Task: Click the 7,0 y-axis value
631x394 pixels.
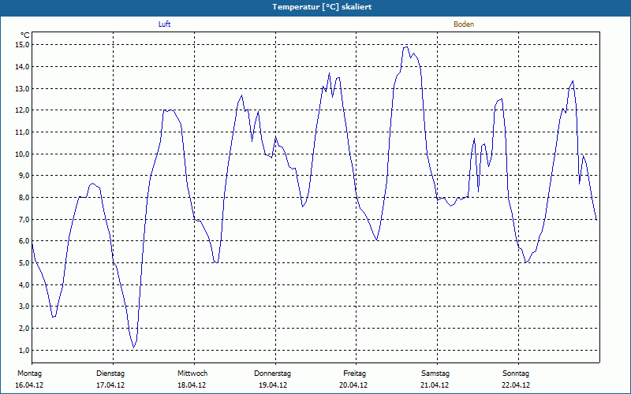Action: (24, 220)
